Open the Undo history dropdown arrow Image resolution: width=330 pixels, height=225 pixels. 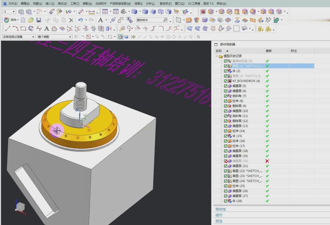tap(86, 20)
